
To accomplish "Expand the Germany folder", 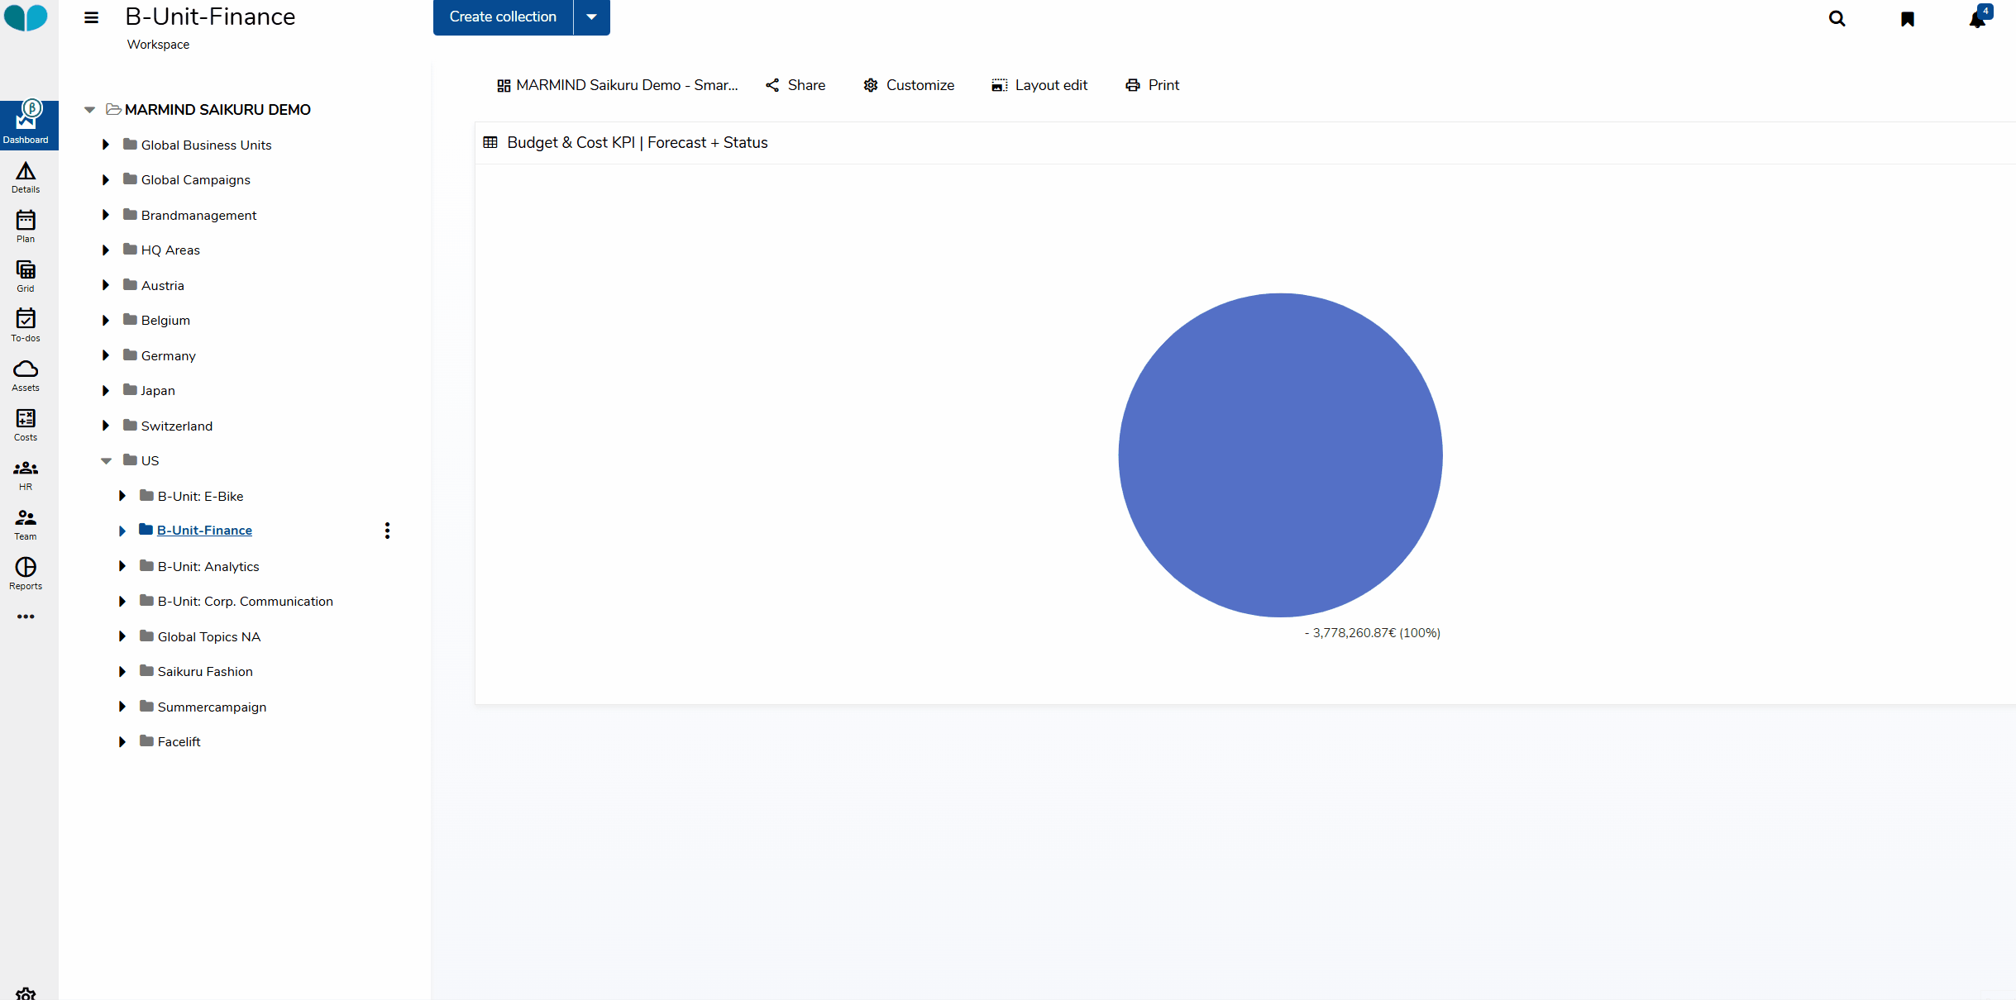I will [x=106, y=355].
